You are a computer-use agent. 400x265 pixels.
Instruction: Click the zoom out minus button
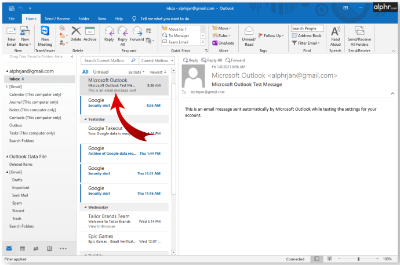pyautogui.click(x=339, y=259)
